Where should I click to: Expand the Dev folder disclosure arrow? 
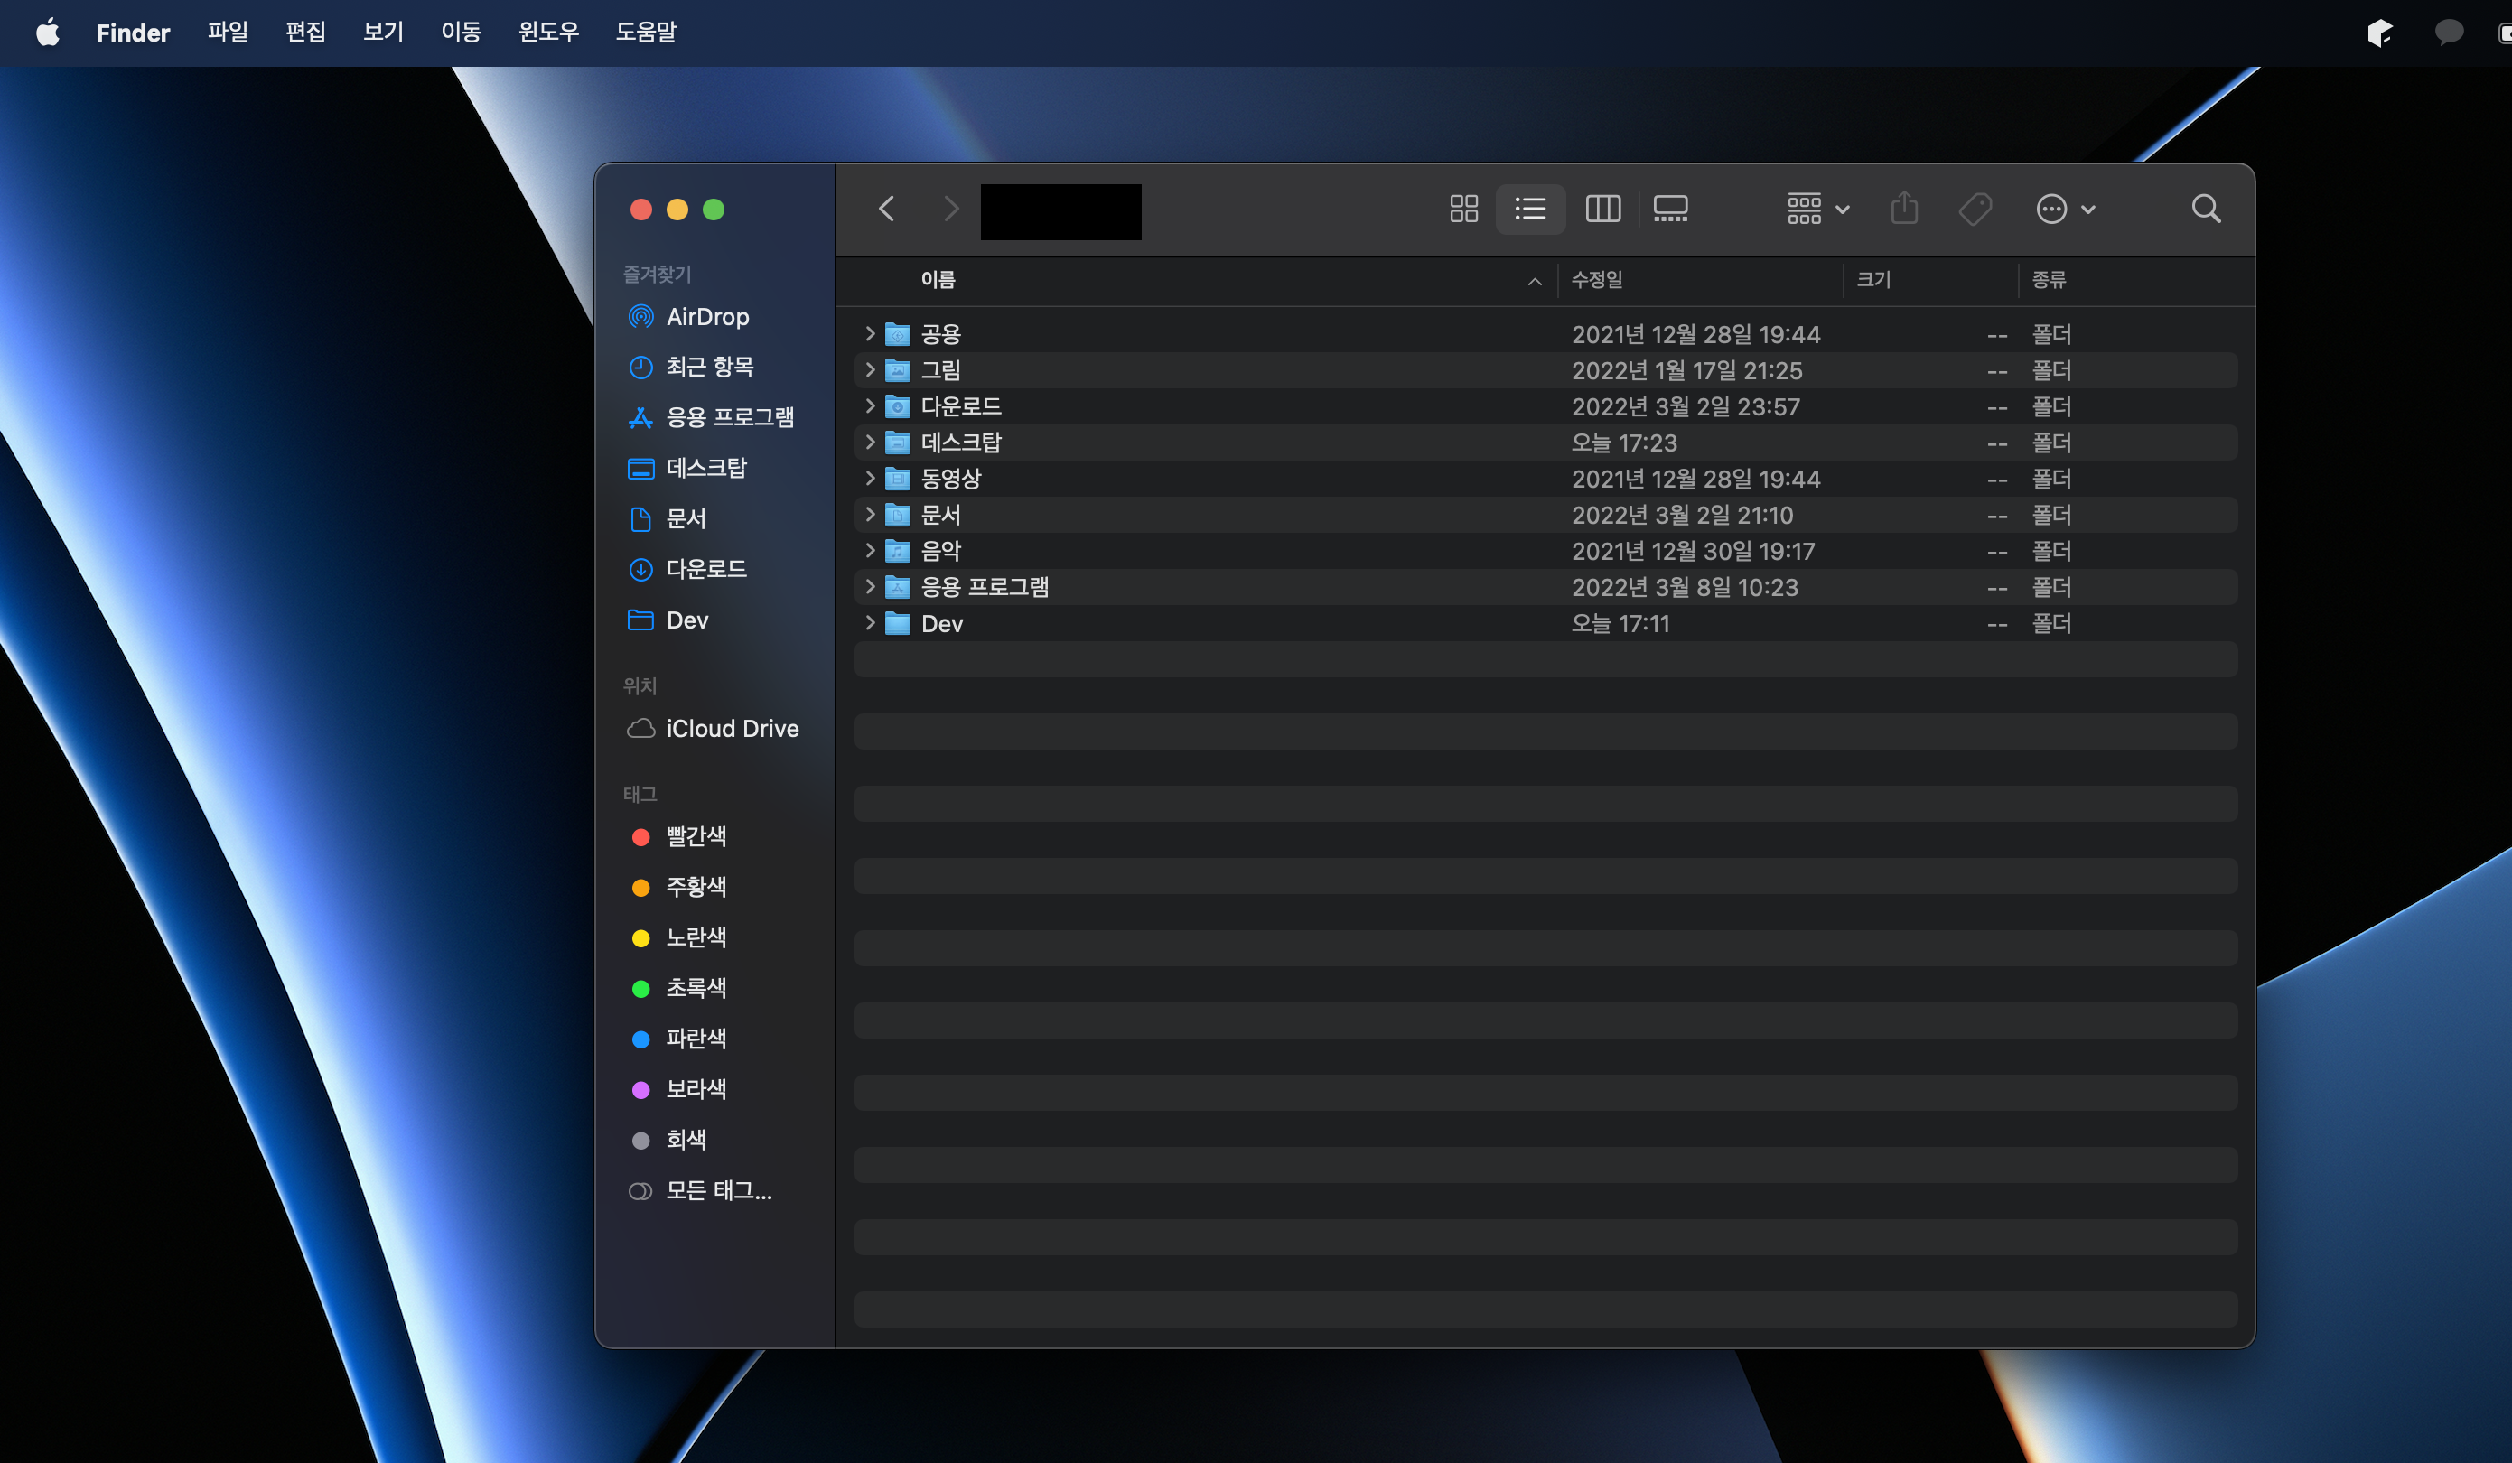tap(869, 623)
